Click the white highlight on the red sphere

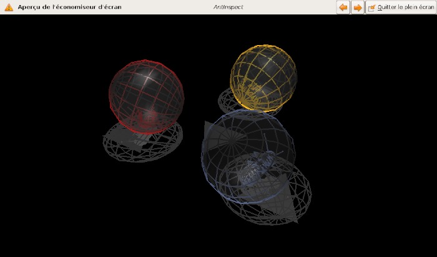149,78
